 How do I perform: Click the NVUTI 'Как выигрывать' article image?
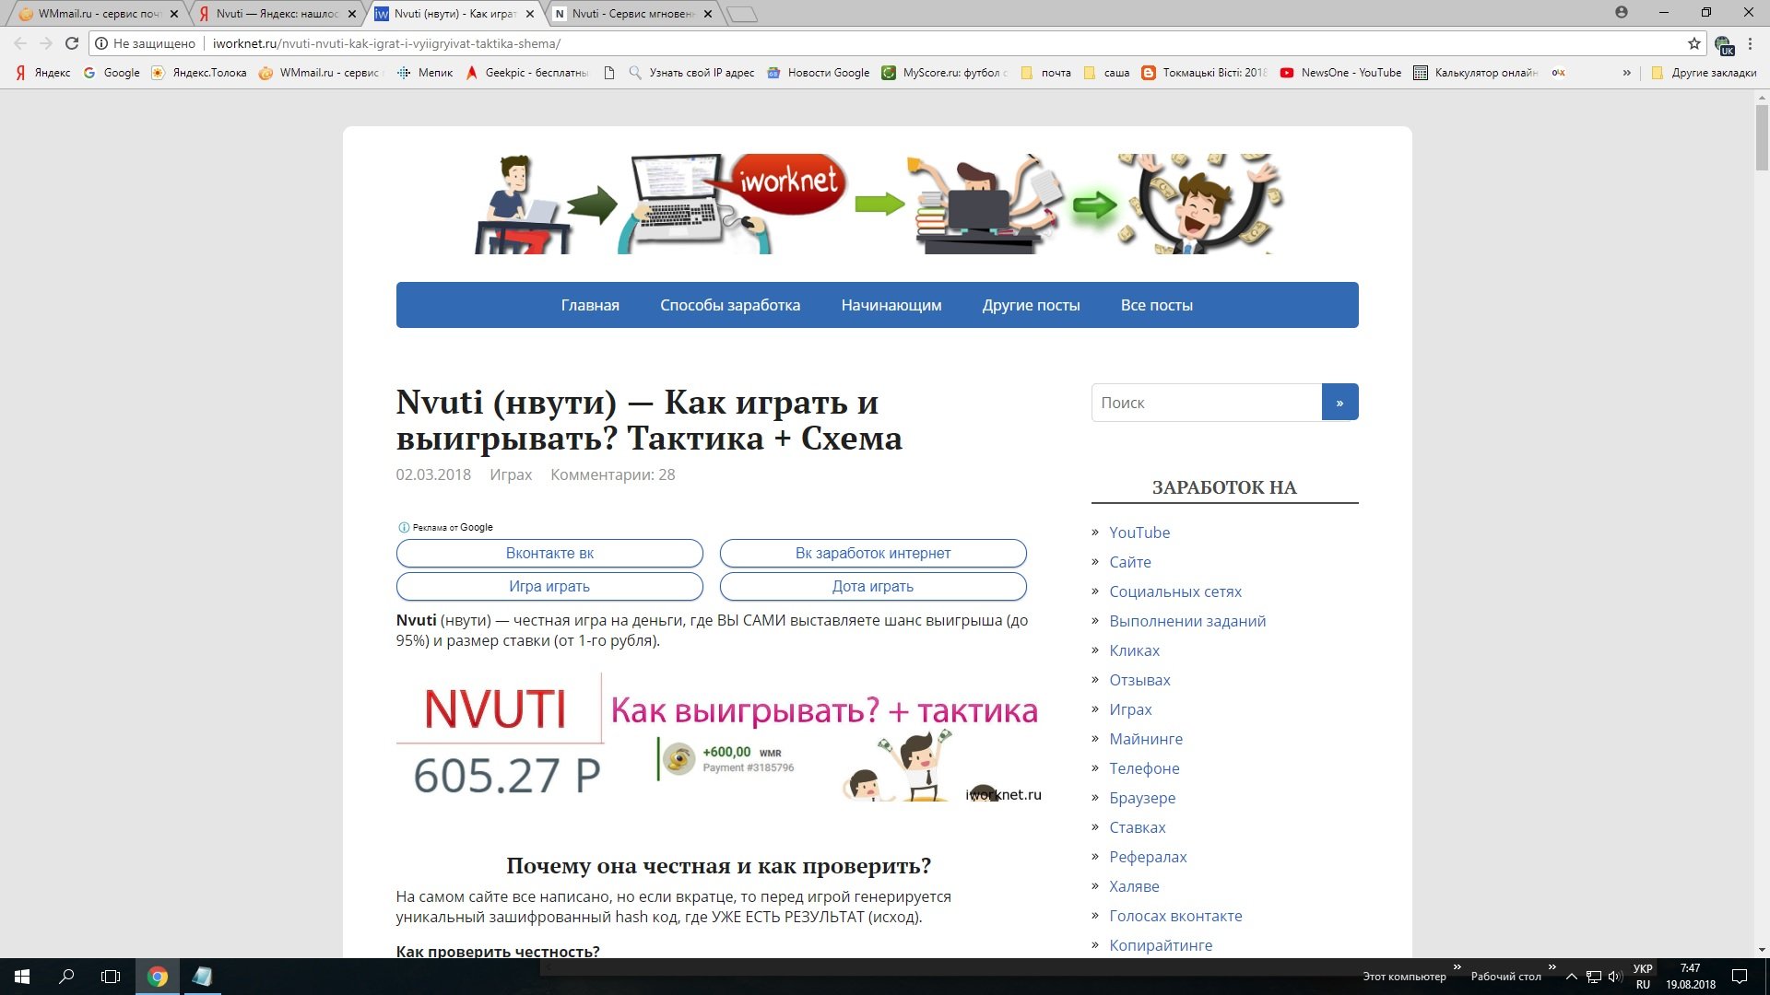(x=719, y=738)
